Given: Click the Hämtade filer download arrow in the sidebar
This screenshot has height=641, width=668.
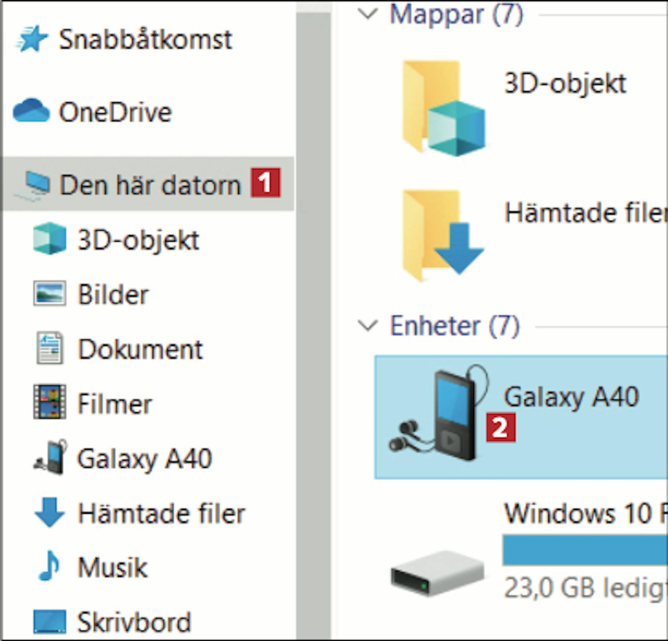Looking at the screenshot, I should (49, 512).
